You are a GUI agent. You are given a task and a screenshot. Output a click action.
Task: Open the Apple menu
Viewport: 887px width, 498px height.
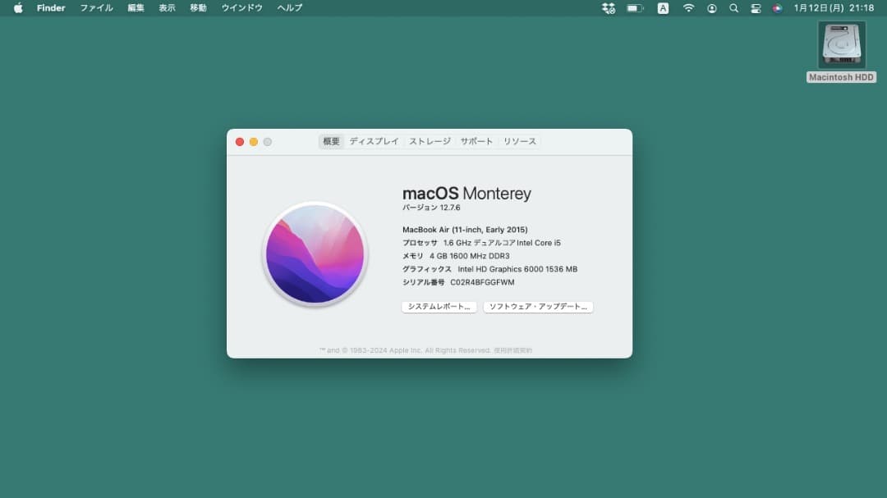[18, 8]
